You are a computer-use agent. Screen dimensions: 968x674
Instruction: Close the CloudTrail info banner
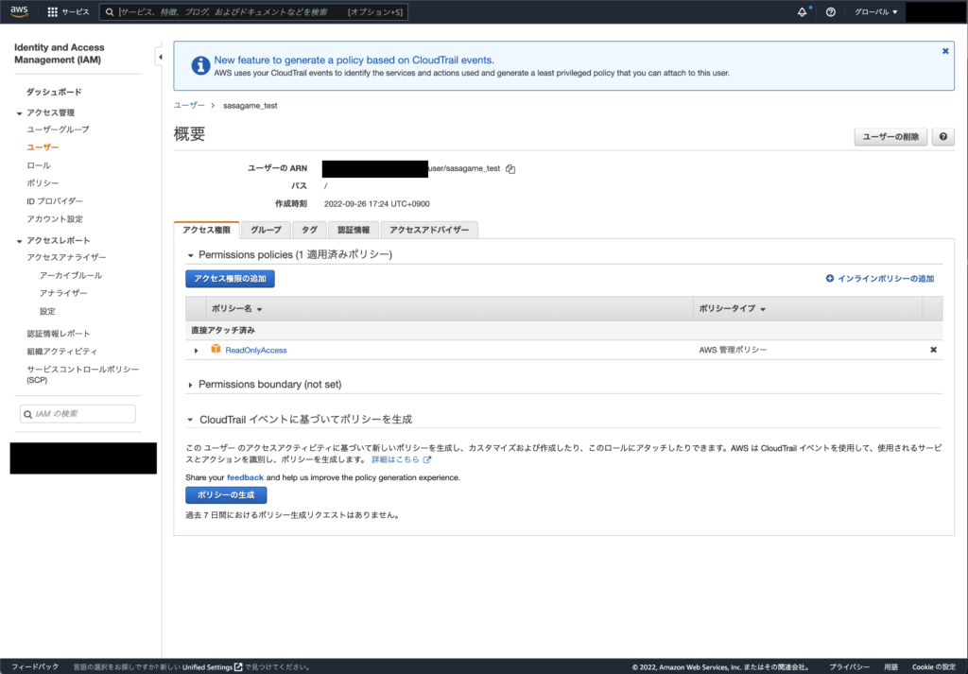tap(945, 51)
